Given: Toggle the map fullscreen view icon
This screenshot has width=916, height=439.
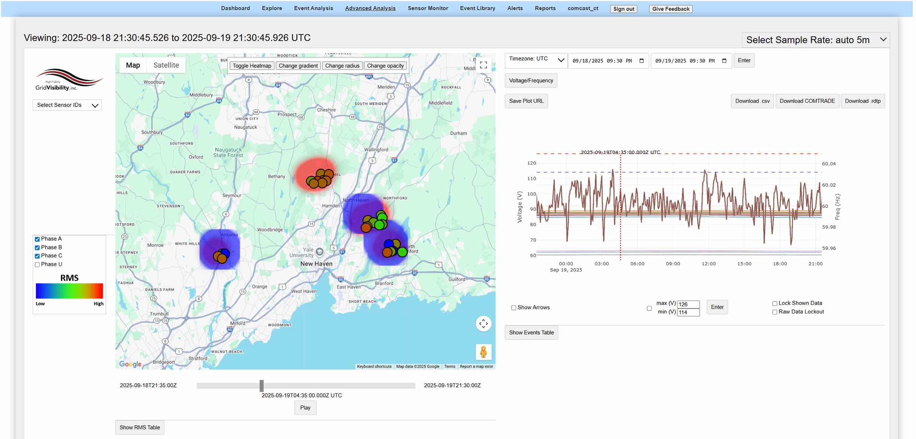Looking at the screenshot, I should pos(483,65).
